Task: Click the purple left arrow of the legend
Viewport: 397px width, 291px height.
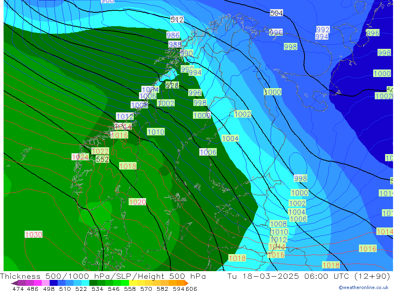Action: pos(13,283)
